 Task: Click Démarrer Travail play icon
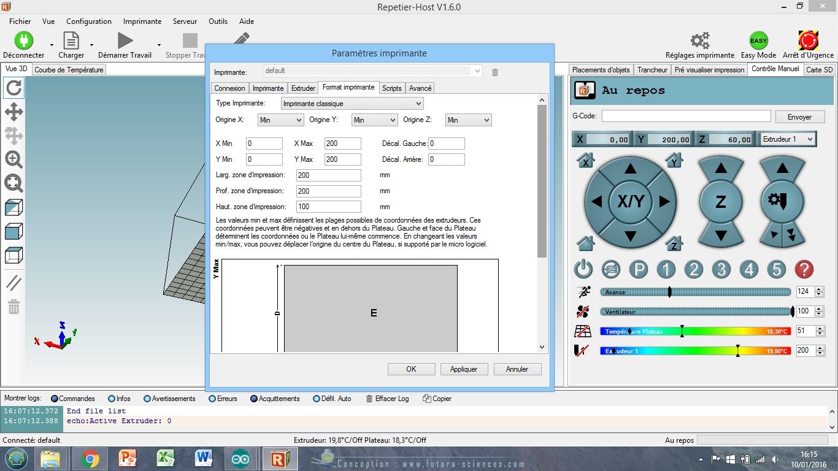pos(125,40)
